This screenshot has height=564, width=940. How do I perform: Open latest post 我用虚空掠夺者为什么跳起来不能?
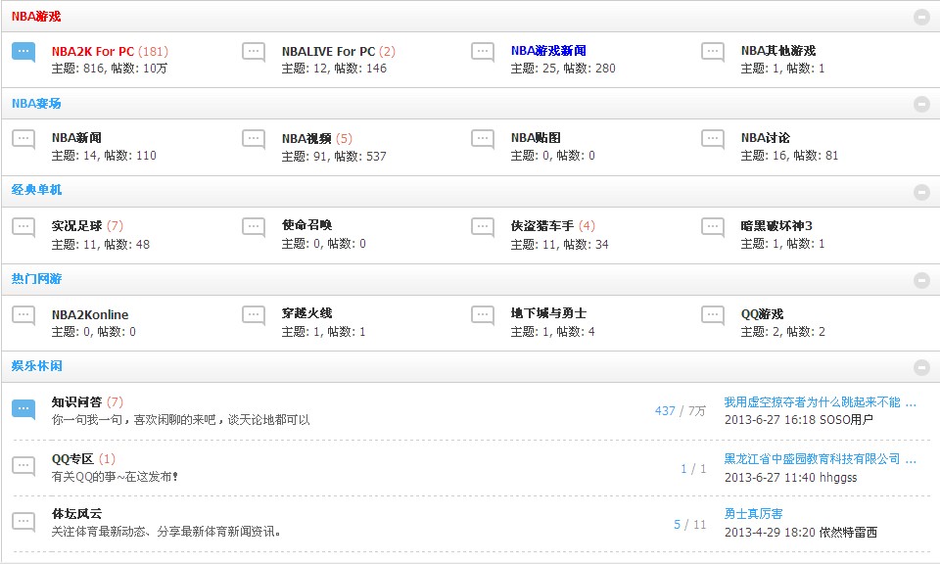point(821,402)
